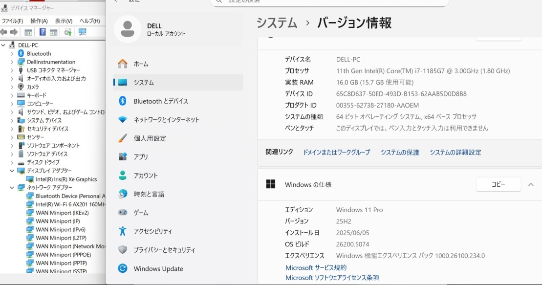Open the ヘルプ(H) menu
This screenshot has height=285, width=542.
click(x=89, y=21)
